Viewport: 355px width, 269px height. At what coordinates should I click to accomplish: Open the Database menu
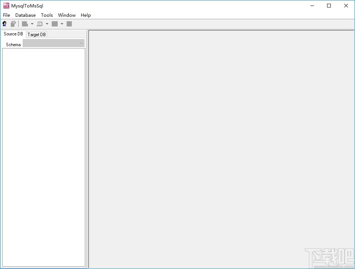coord(25,15)
